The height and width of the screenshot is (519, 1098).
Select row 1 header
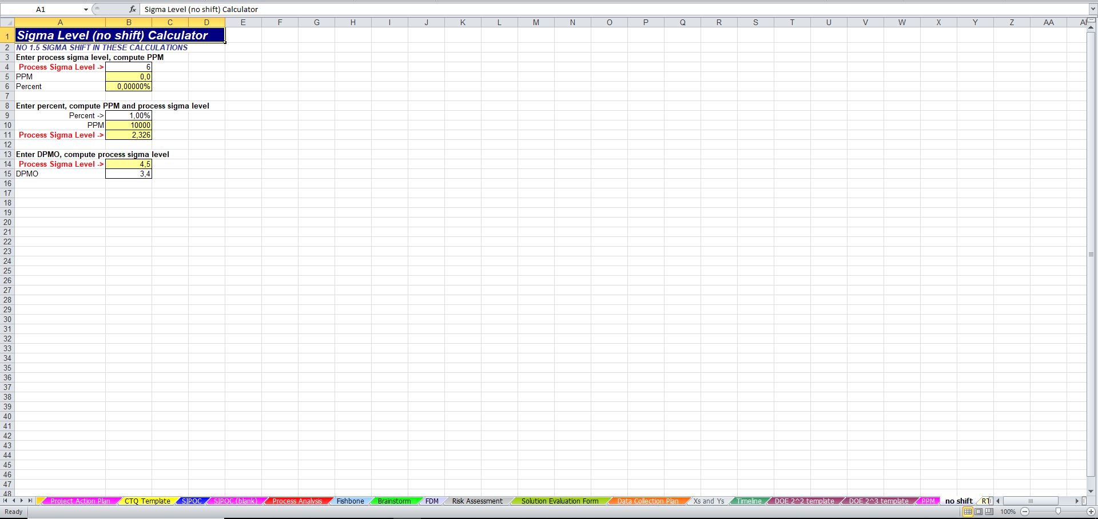click(7, 35)
